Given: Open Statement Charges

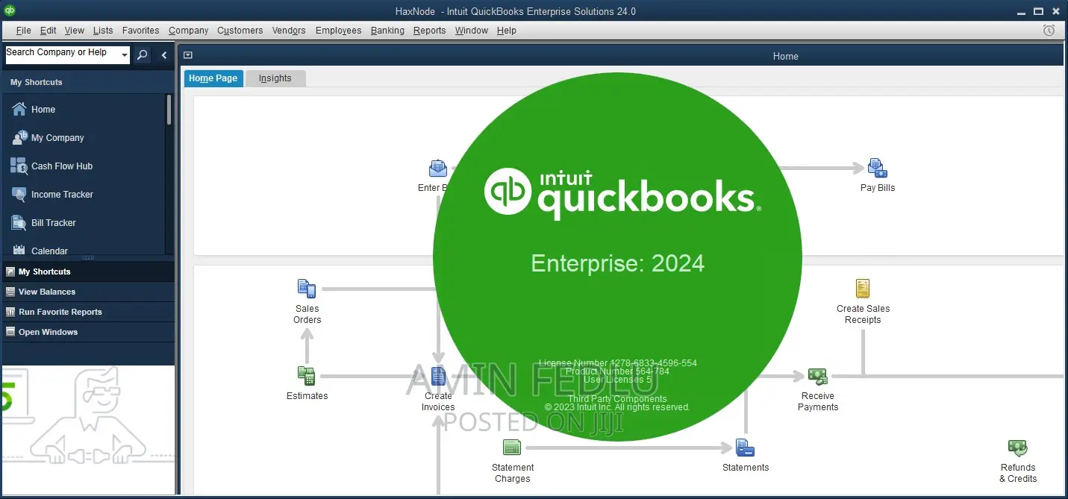Looking at the screenshot, I should tap(512, 446).
